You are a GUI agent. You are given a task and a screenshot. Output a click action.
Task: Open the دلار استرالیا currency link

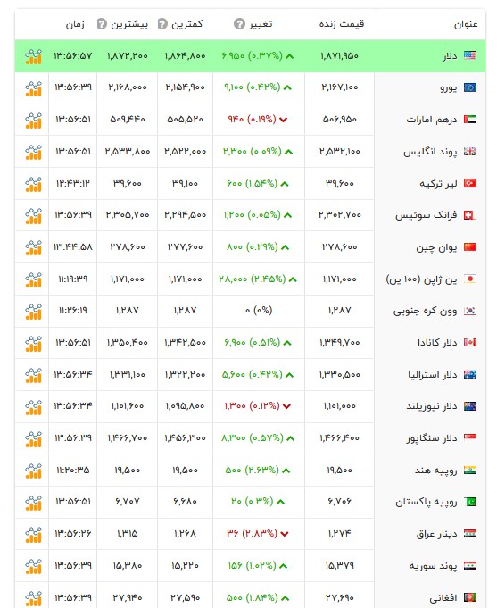pos(433,375)
